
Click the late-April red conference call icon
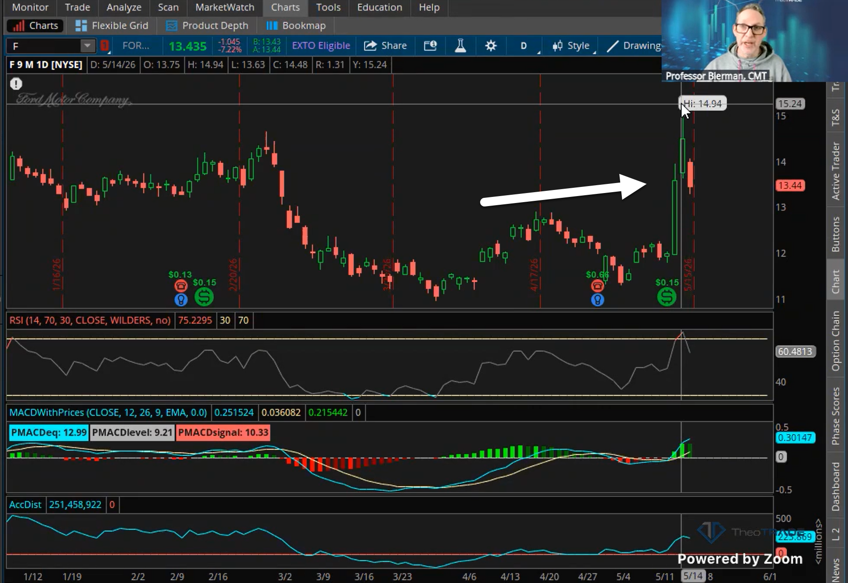(x=598, y=286)
